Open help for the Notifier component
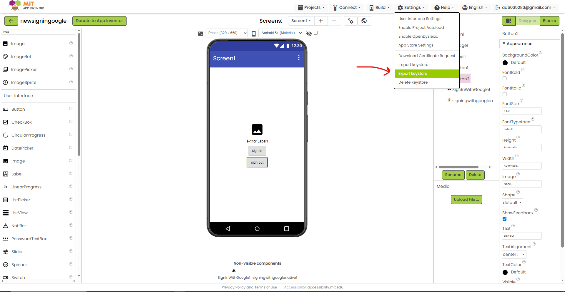This screenshot has height=292, width=565. (x=71, y=225)
